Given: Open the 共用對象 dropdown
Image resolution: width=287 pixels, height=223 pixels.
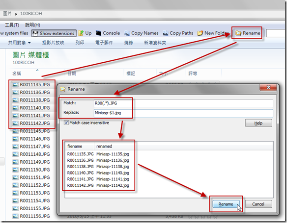Looking at the screenshot, I should [x=19, y=43].
